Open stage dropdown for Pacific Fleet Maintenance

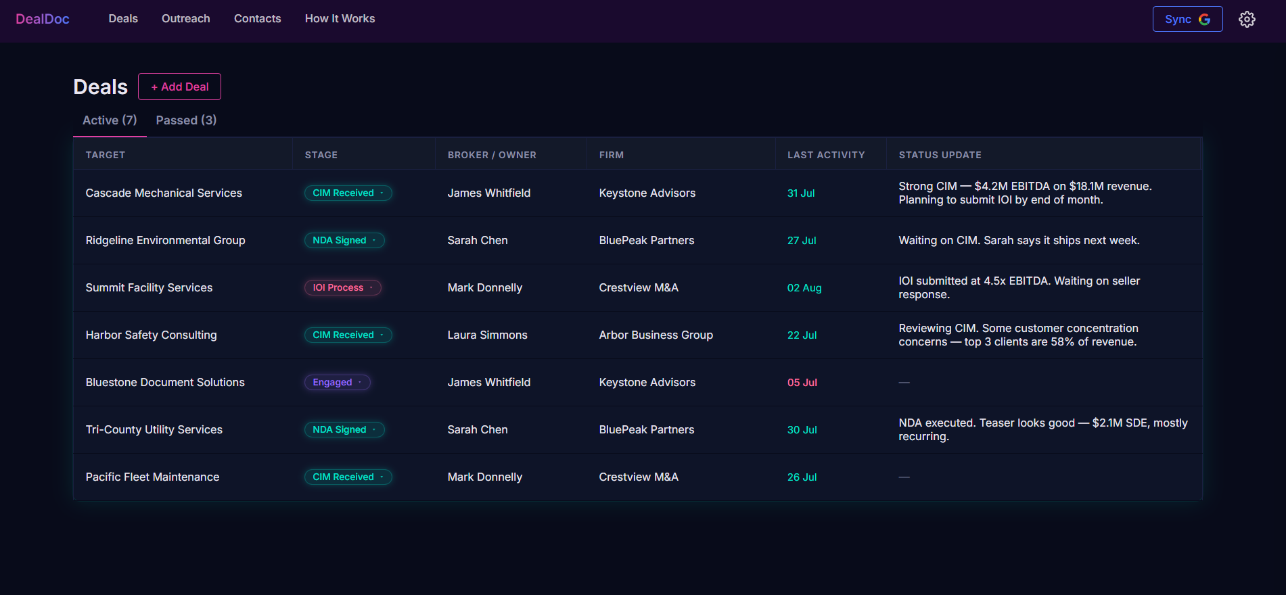click(x=348, y=477)
